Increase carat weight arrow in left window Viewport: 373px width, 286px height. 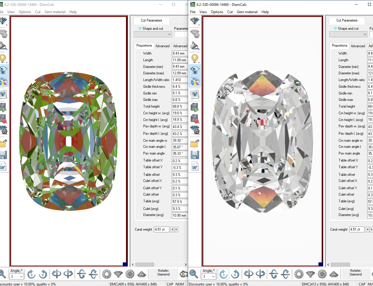pyautogui.click(x=176, y=229)
